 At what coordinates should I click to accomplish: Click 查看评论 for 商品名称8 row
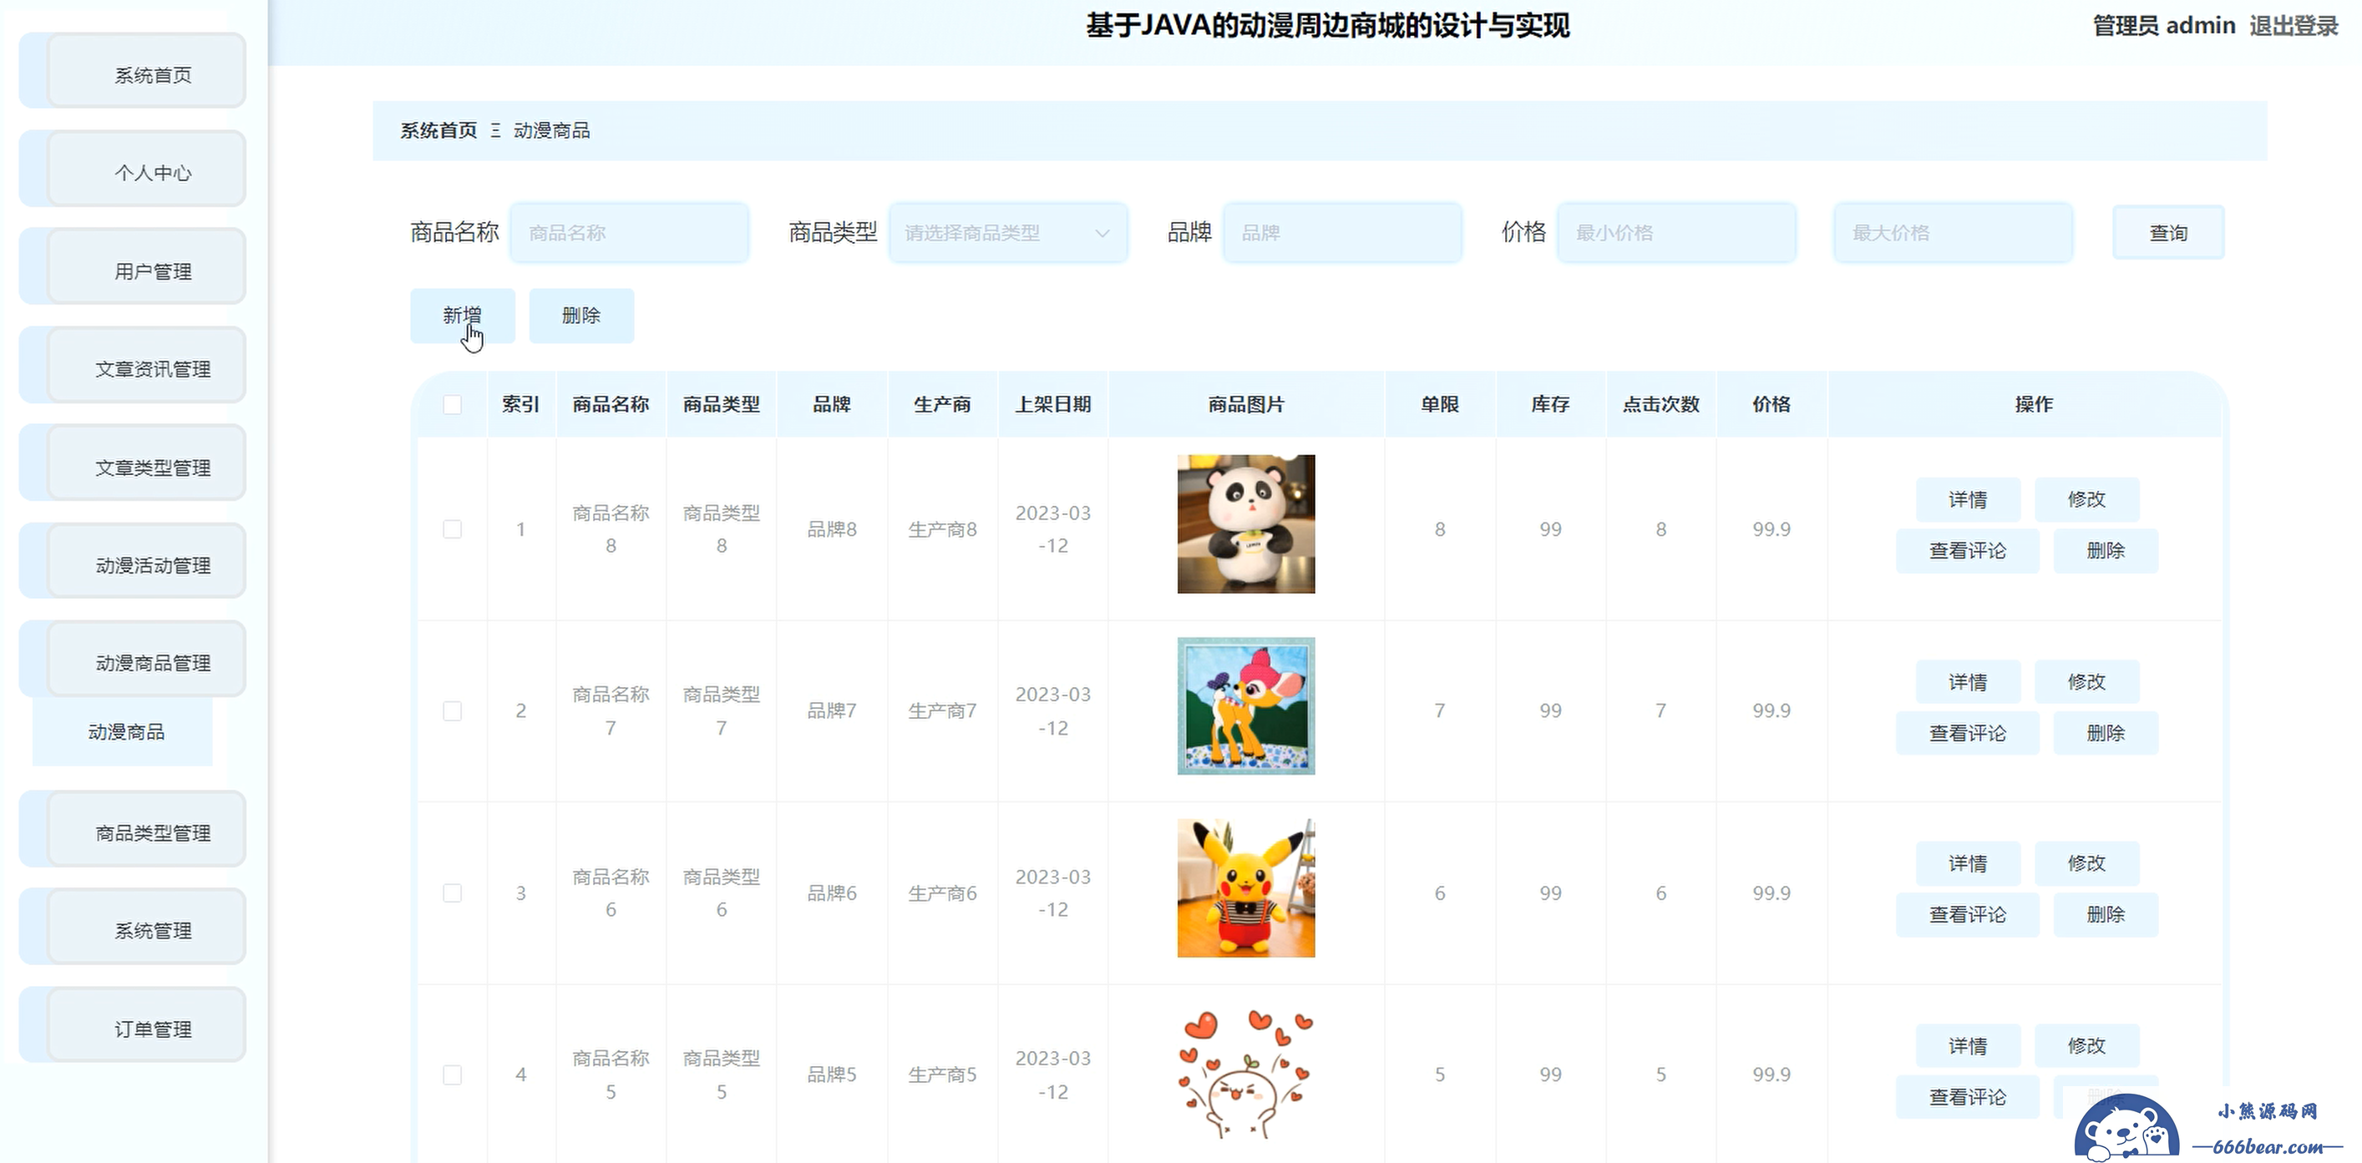tap(1968, 551)
